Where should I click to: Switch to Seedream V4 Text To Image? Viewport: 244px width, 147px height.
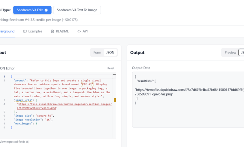point(77,10)
